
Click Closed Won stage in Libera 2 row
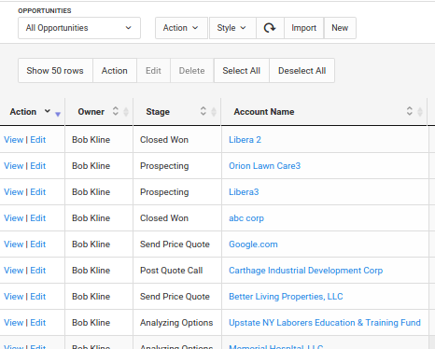164,140
